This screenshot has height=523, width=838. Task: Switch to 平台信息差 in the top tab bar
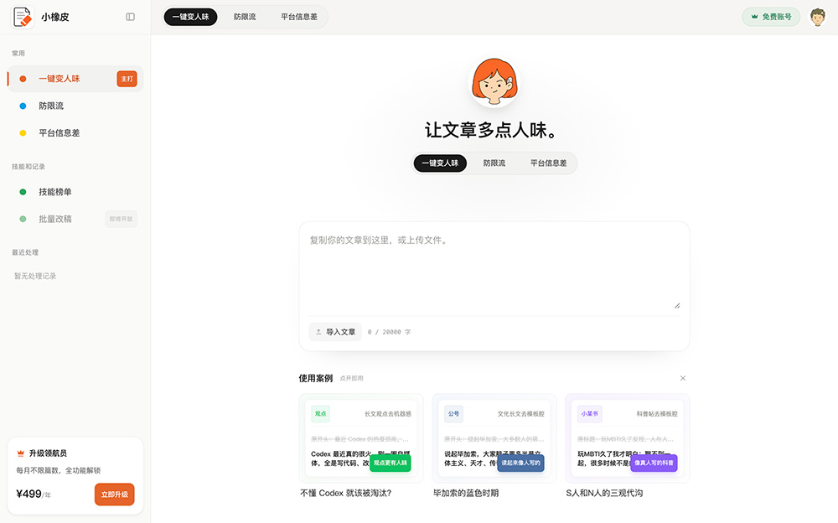pos(299,17)
